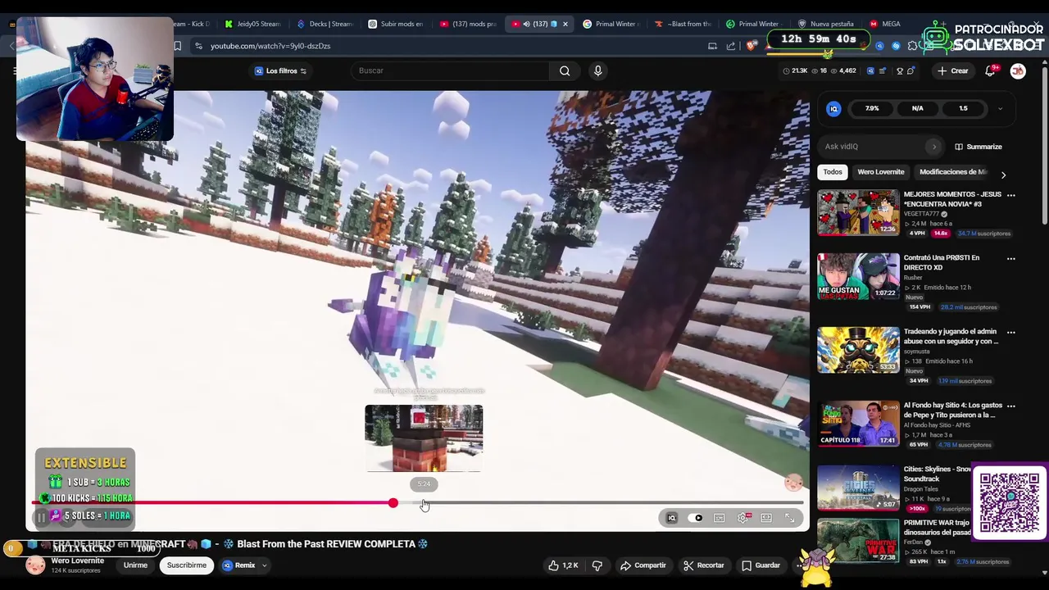Open Tradeando y jugando video thumbnail
Viewport: 1049px width, 590px height.
coord(858,350)
